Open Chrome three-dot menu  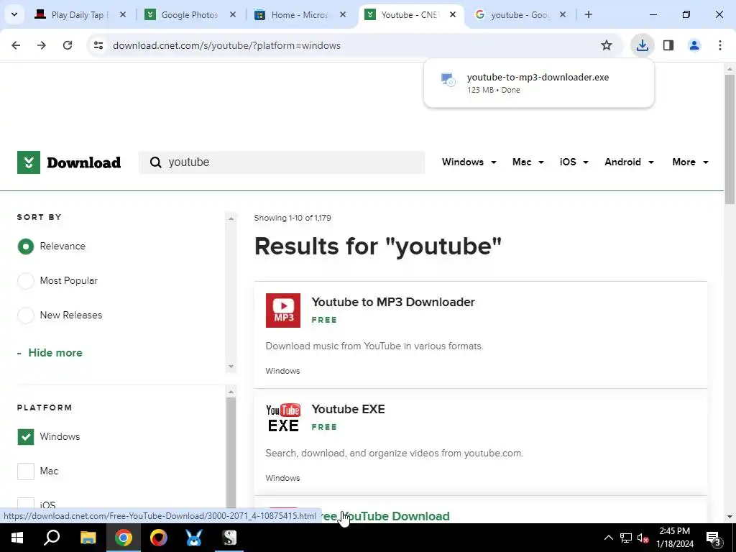point(720,45)
